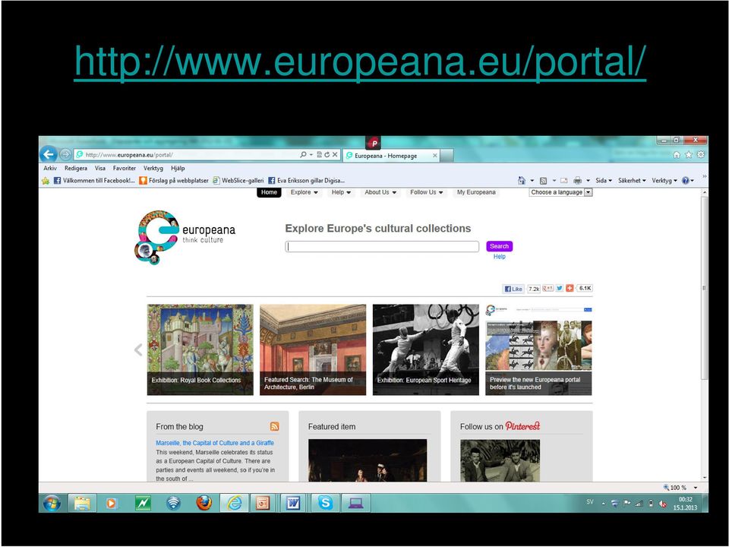This screenshot has height=547, width=729.
Task: Open the Verktyg dropdown in the command bar
Action: pyautogui.click(x=664, y=181)
